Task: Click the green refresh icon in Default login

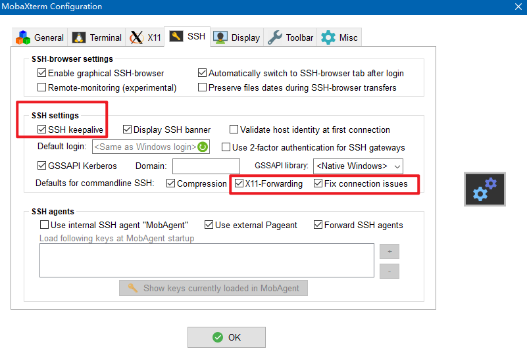Action: point(203,147)
